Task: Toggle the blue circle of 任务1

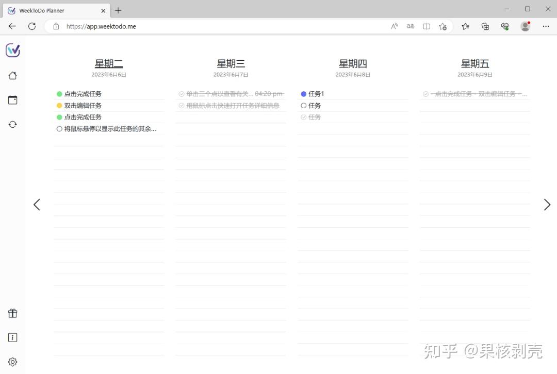Action: (303, 94)
